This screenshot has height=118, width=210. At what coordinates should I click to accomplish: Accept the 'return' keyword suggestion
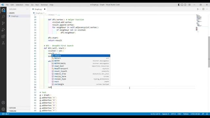(x=81, y=56)
